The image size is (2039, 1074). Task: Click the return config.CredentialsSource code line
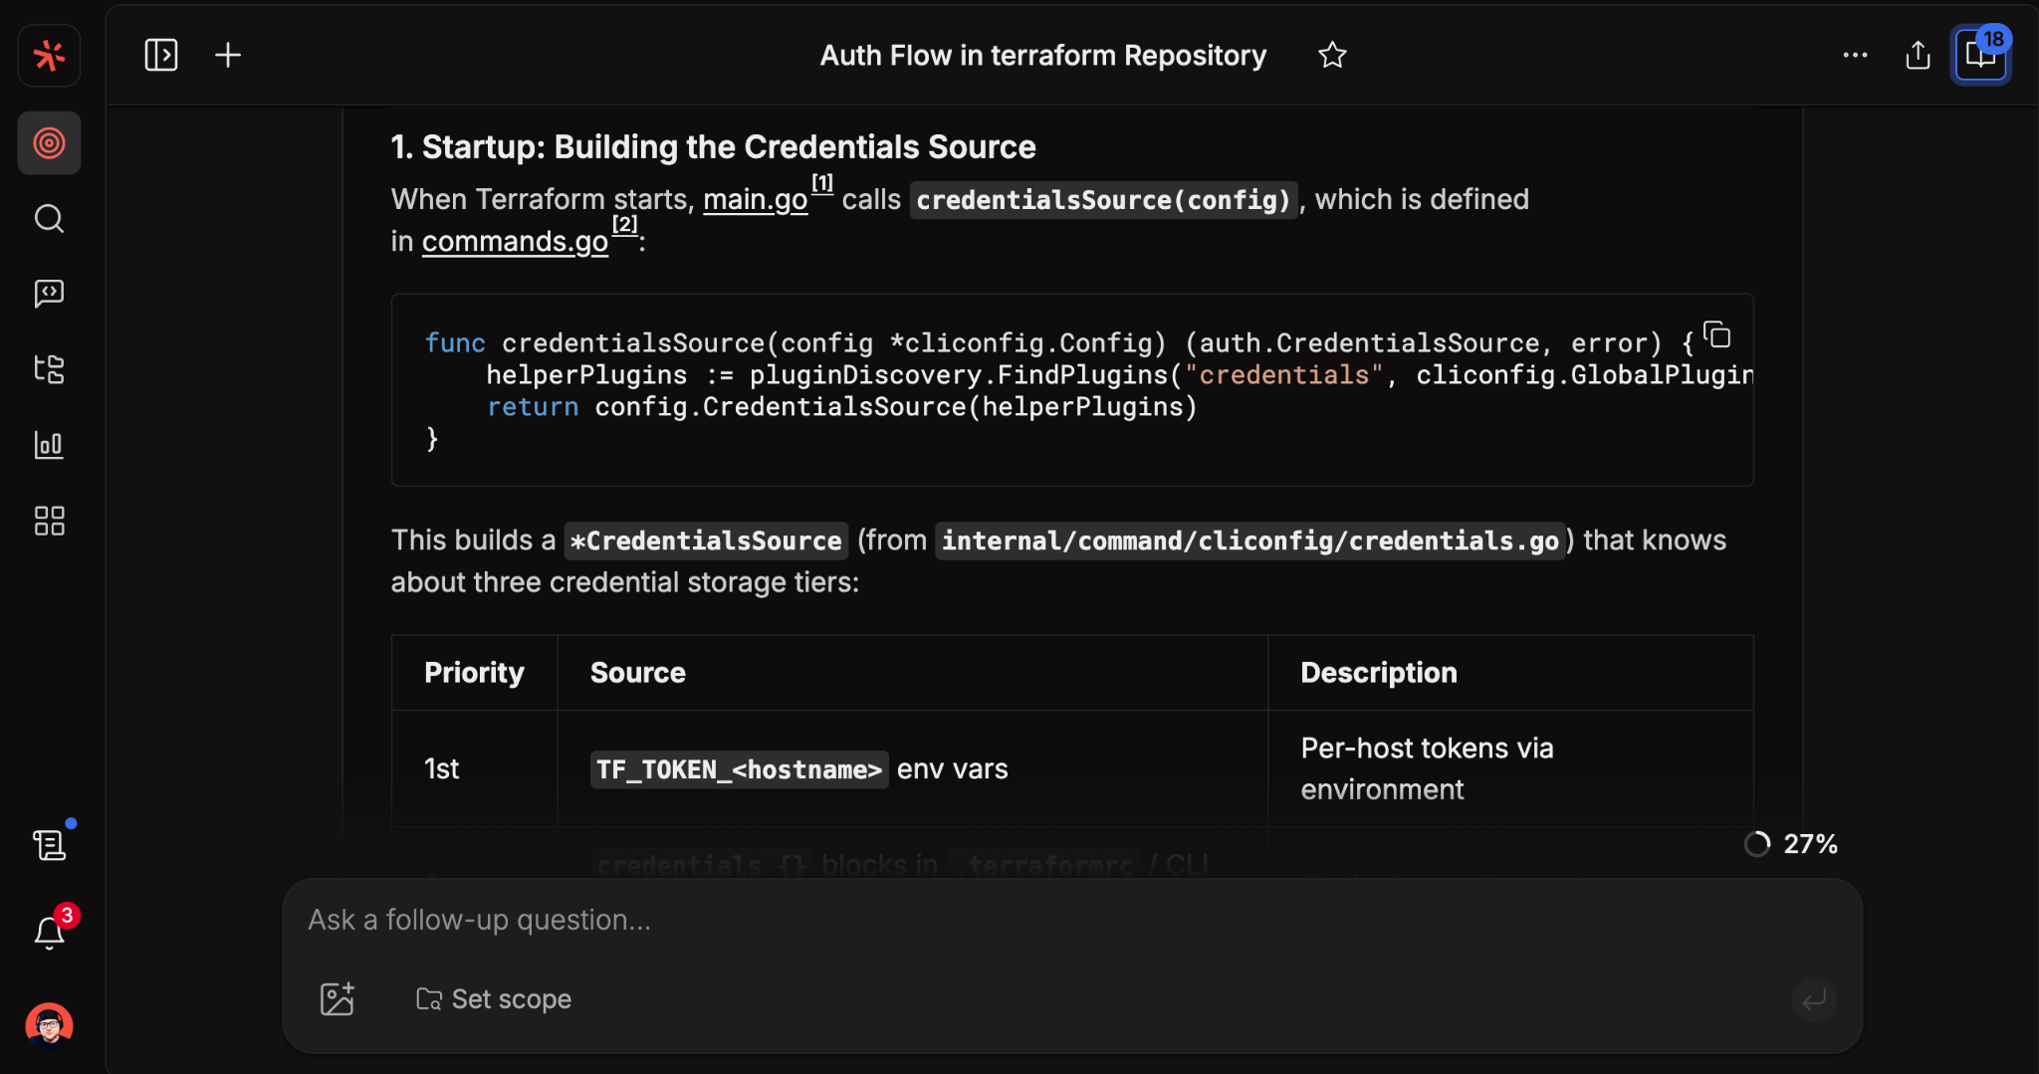coord(841,407)
